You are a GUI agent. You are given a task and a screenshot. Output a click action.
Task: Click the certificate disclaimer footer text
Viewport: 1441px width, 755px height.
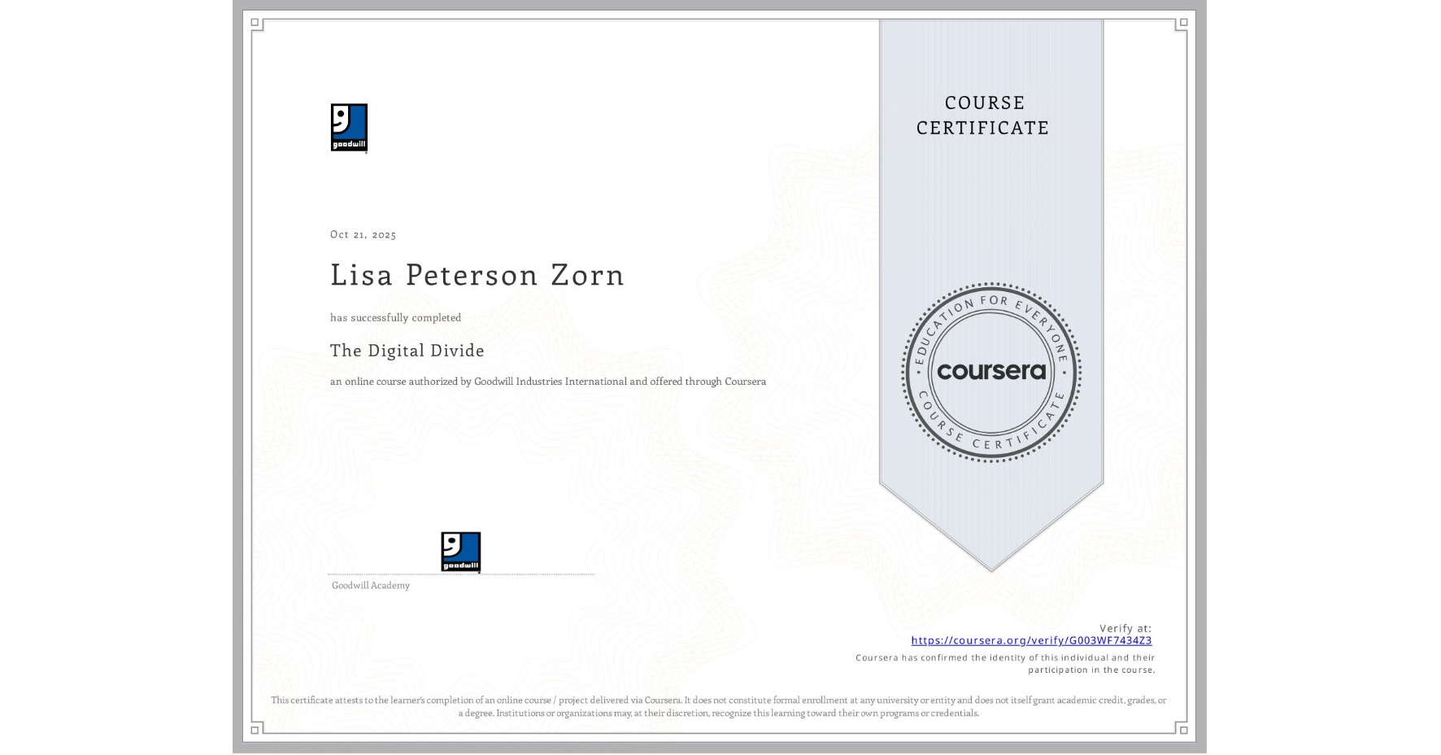coord(719,706)
